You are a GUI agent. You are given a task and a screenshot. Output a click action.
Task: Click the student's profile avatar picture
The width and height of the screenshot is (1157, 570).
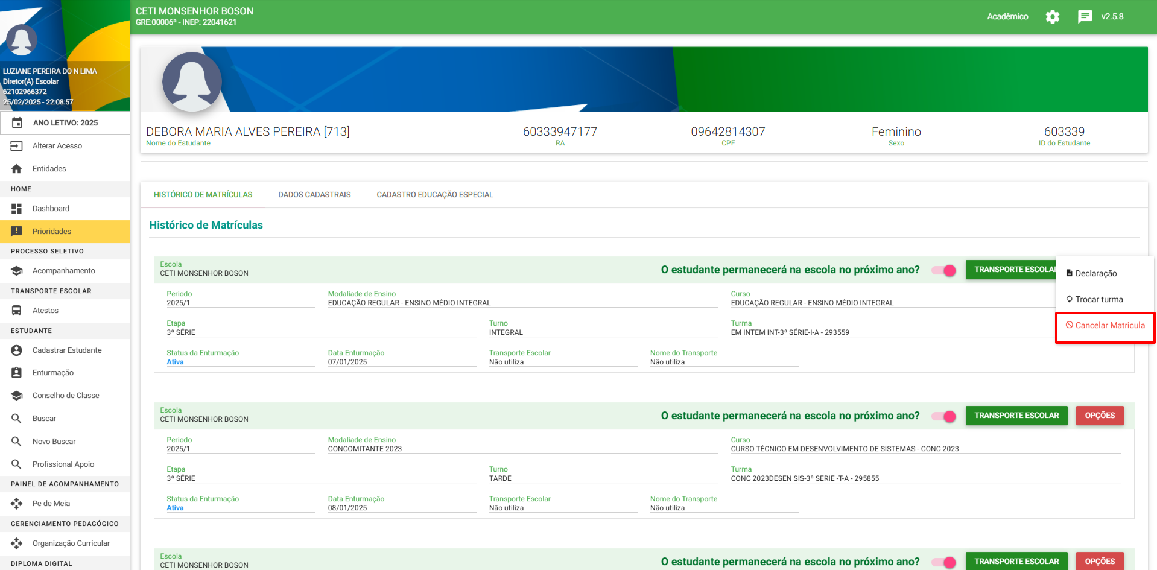(x=192, y=82)
